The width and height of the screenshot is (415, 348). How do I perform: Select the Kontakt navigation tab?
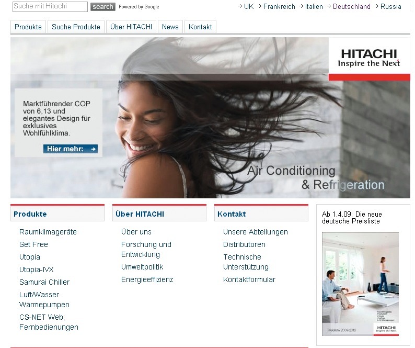(x=200, y=27)
